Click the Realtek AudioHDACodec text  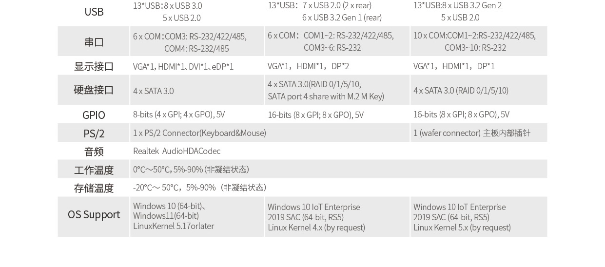coord(176,151)
